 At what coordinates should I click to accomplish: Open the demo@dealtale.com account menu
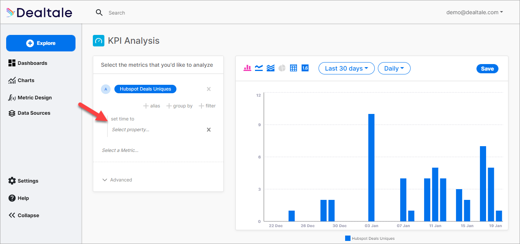(475, 12)
